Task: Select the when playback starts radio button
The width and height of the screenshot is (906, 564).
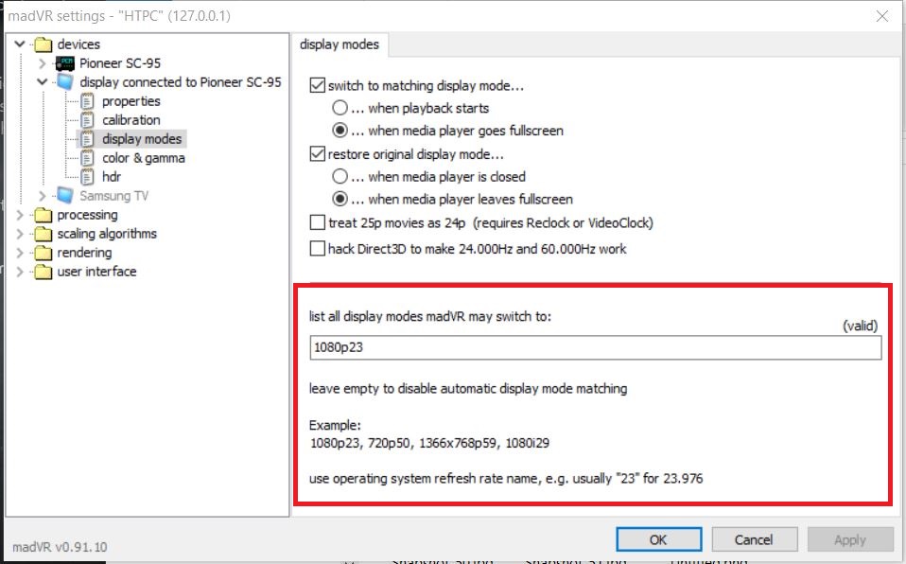Action: tap(340, 108)
